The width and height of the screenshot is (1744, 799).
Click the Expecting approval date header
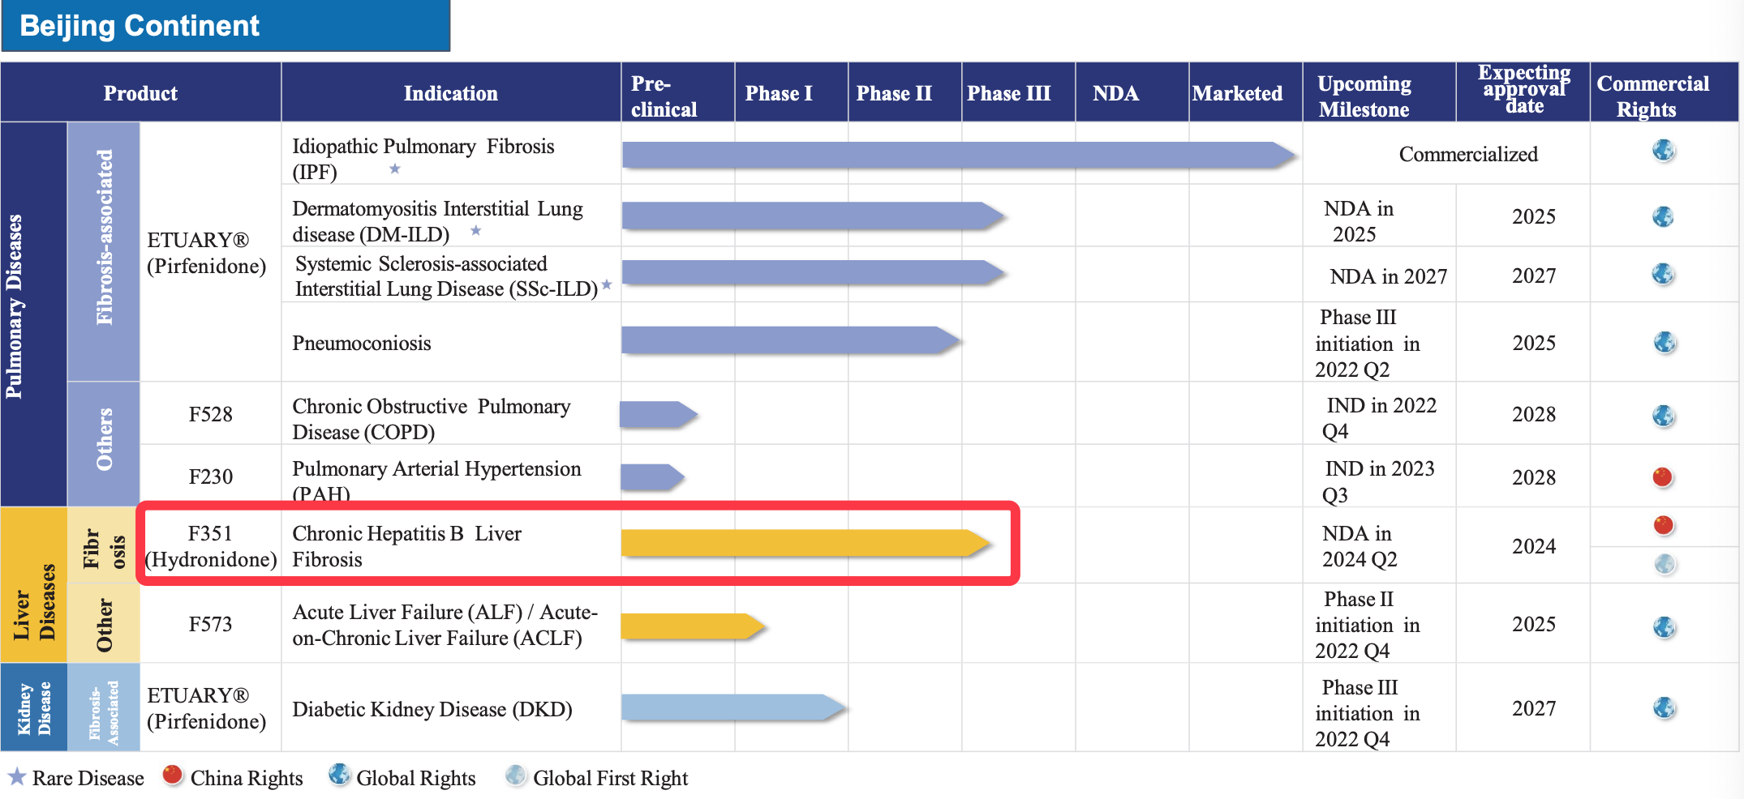coord(1523,92)
